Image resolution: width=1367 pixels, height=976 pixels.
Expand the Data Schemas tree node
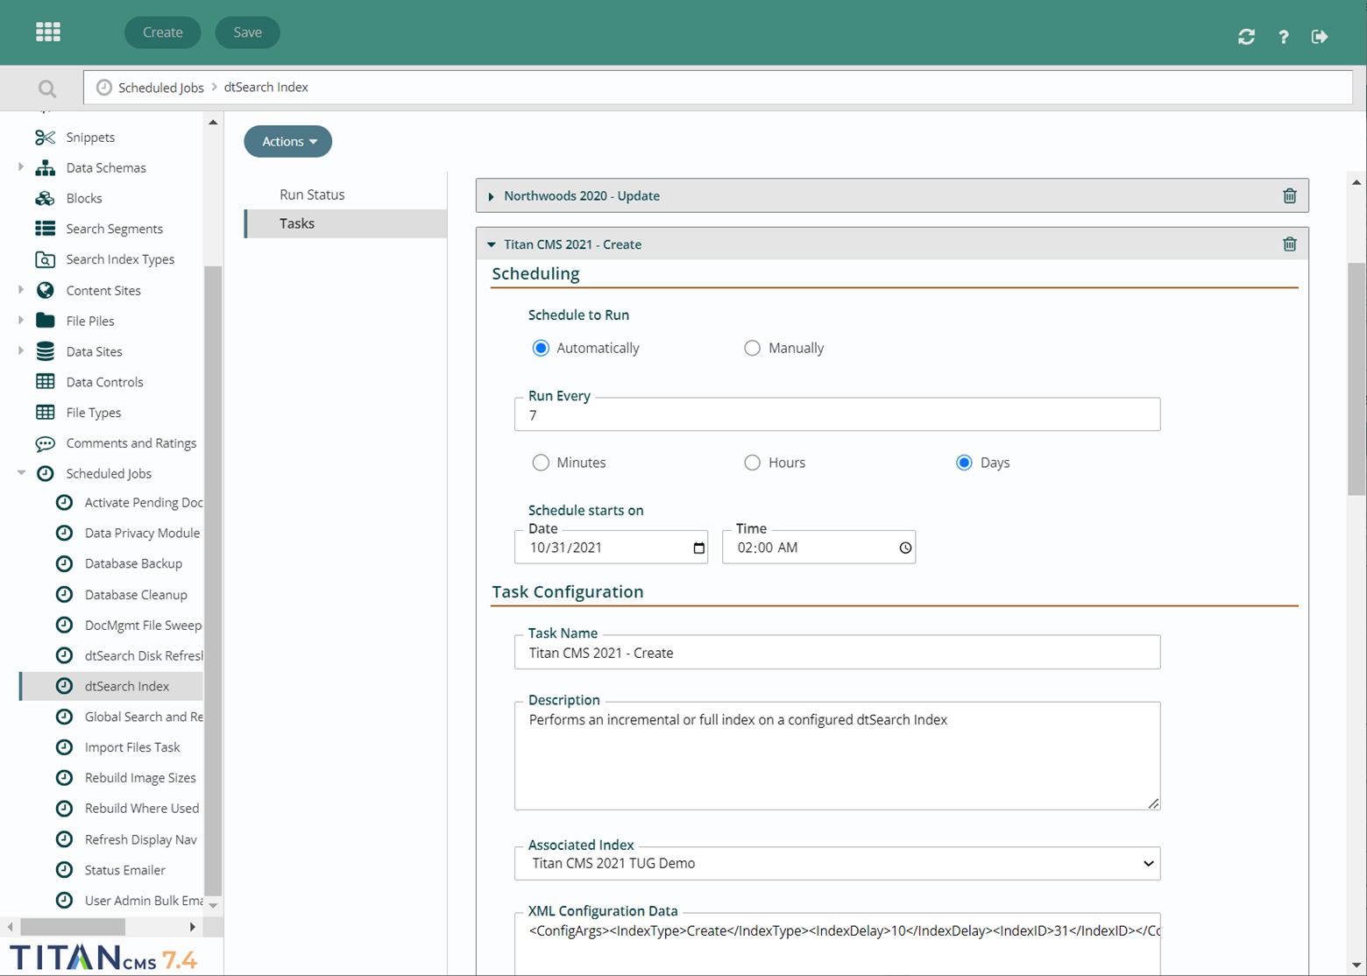[x=21, y=167]
